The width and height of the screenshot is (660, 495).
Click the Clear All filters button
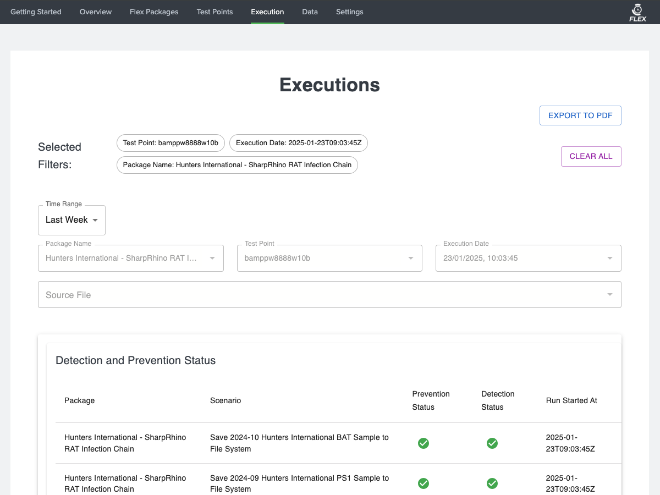tap(591, 156)
